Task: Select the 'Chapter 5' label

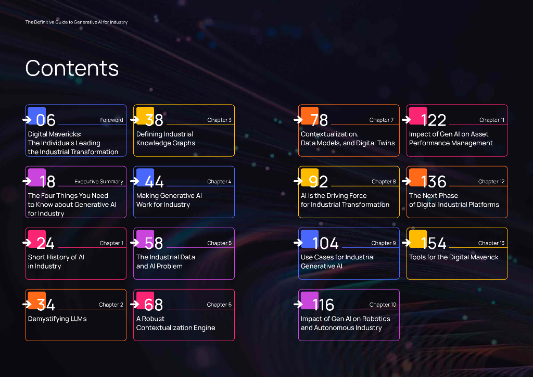Action: 219,243
